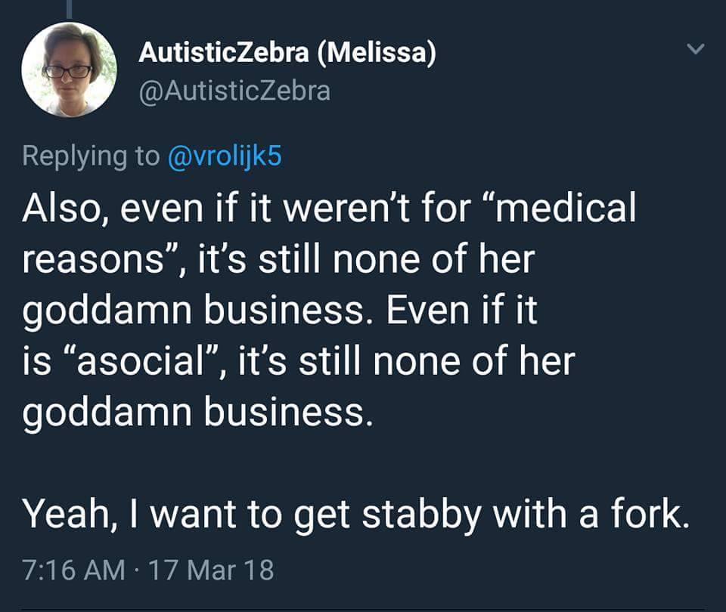Click the word "Also" starting the tweet

(59, 209)
